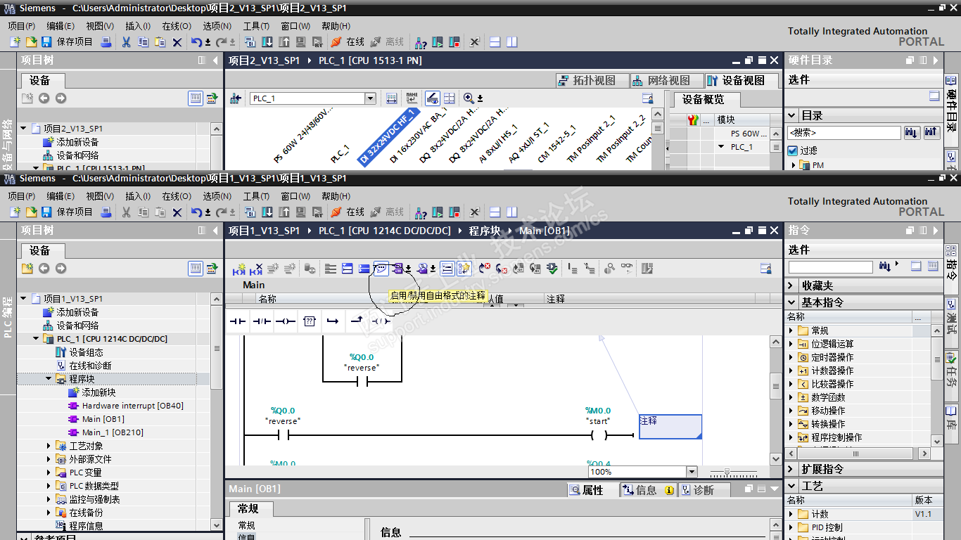Open the 100% zoom level dropdown
The height and width of the screenshot is (540, 961).
691,472
